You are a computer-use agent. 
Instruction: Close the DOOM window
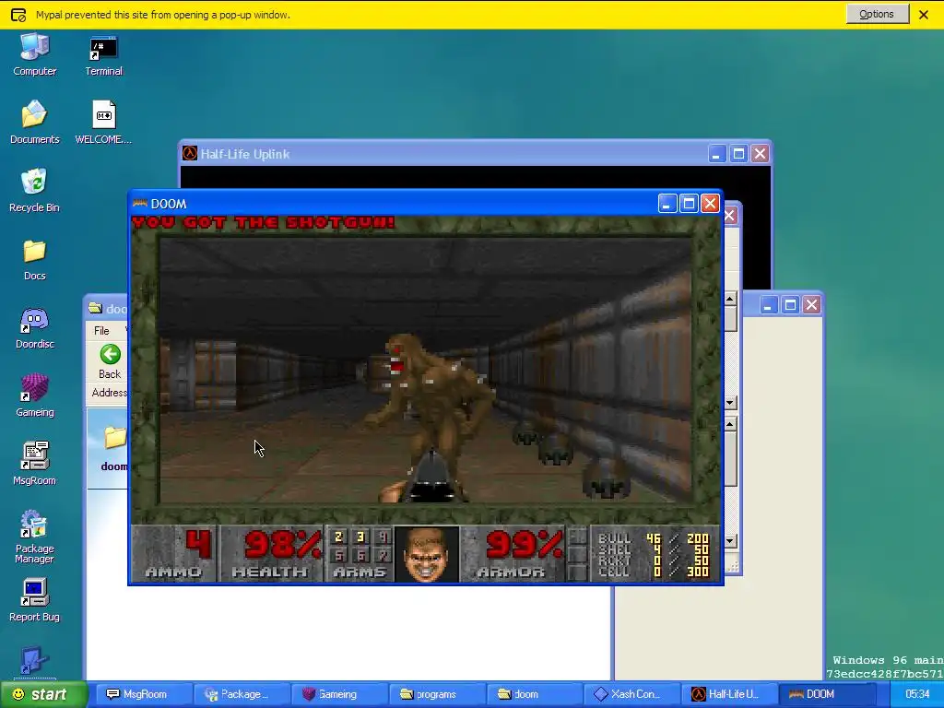coord(711,204)
